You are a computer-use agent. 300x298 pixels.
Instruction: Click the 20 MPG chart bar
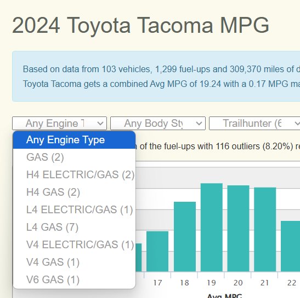click(x=238, y=229)
